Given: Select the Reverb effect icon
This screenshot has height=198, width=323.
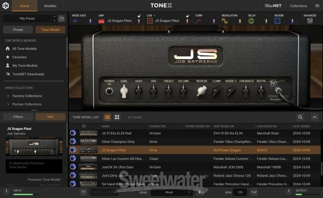Looking at the screenshot, I should [277, 21].
